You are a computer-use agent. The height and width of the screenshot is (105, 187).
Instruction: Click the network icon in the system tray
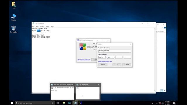[x=160, y=103]
